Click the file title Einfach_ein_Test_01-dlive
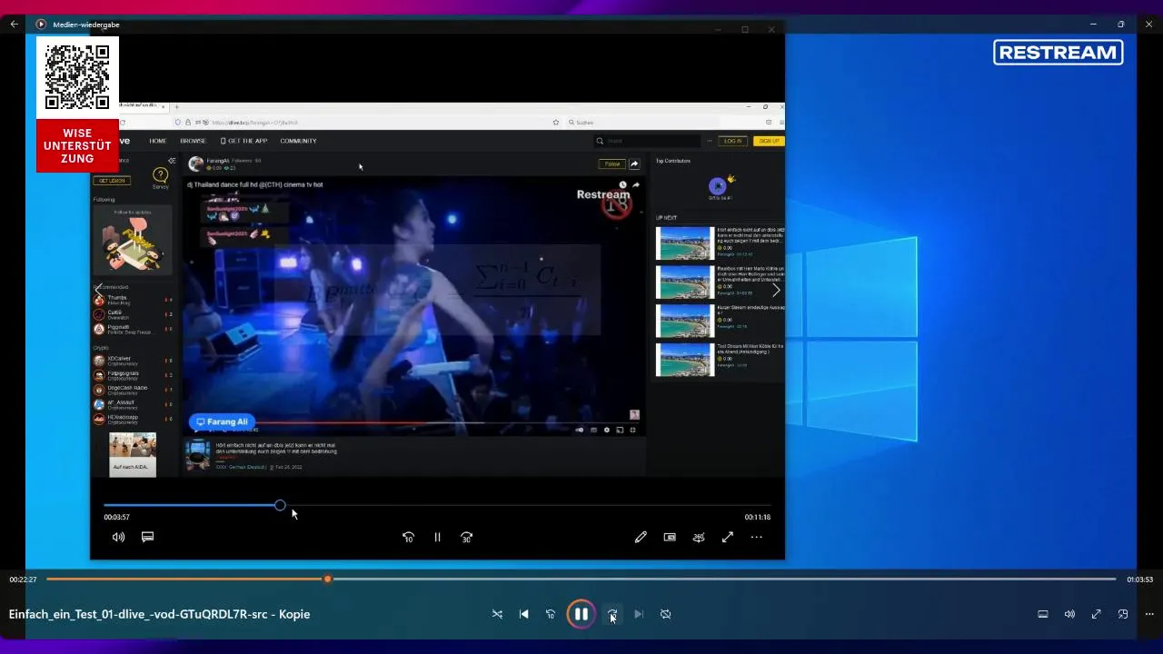This screenshot has height=654, width=1163. pyautogui.click(x=159, y=614)
